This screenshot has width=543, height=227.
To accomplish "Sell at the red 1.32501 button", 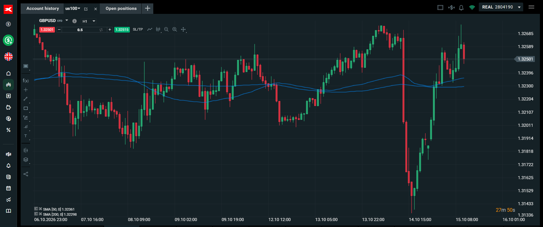I will 47,30.
